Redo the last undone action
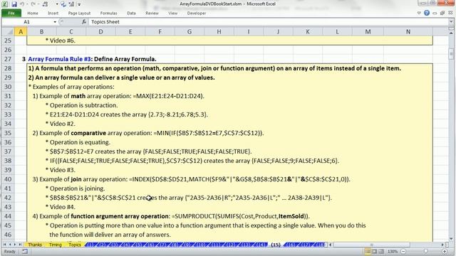Screen dimensions: 456x256 (x=33, y=4)
